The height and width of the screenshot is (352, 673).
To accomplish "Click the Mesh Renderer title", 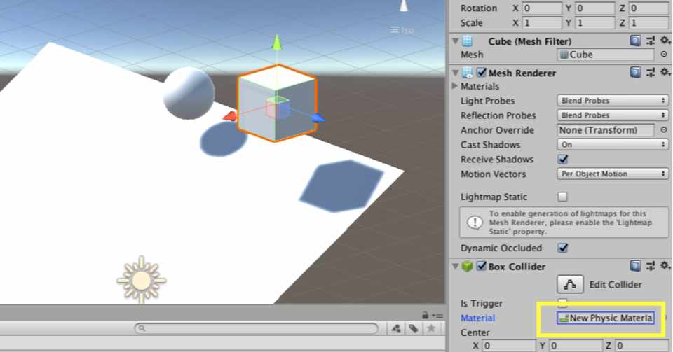I will 522,73.
